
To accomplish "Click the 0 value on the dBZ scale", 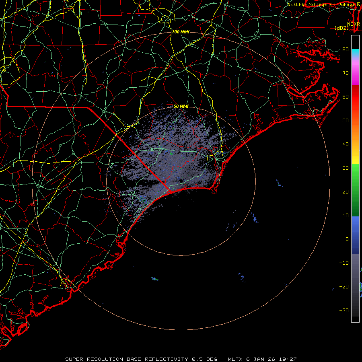I will 347,239.
